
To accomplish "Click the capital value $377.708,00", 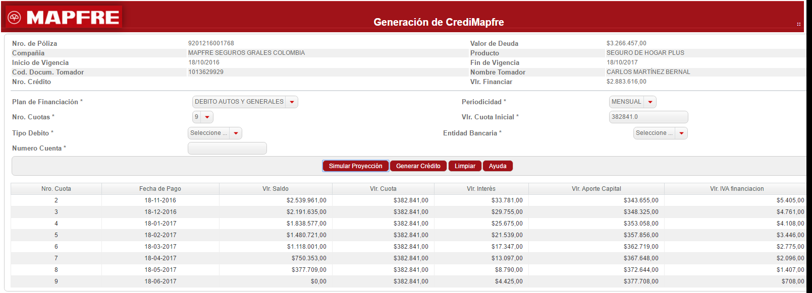I will [x=641, y=281].
